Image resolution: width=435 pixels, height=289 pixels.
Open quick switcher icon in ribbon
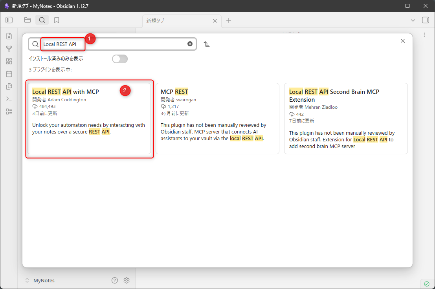9,36
